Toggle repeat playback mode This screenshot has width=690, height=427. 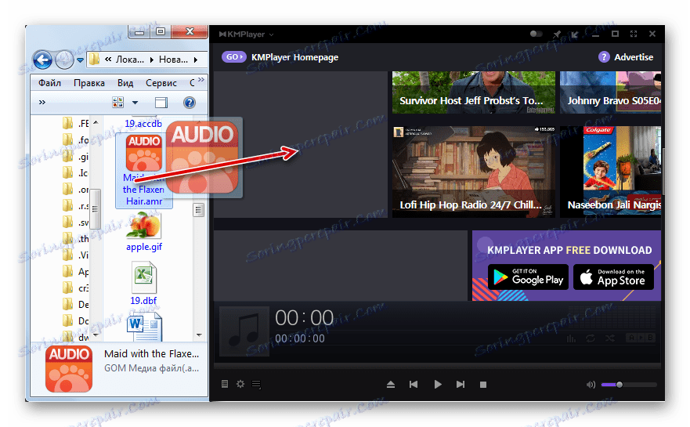(590, 338)
